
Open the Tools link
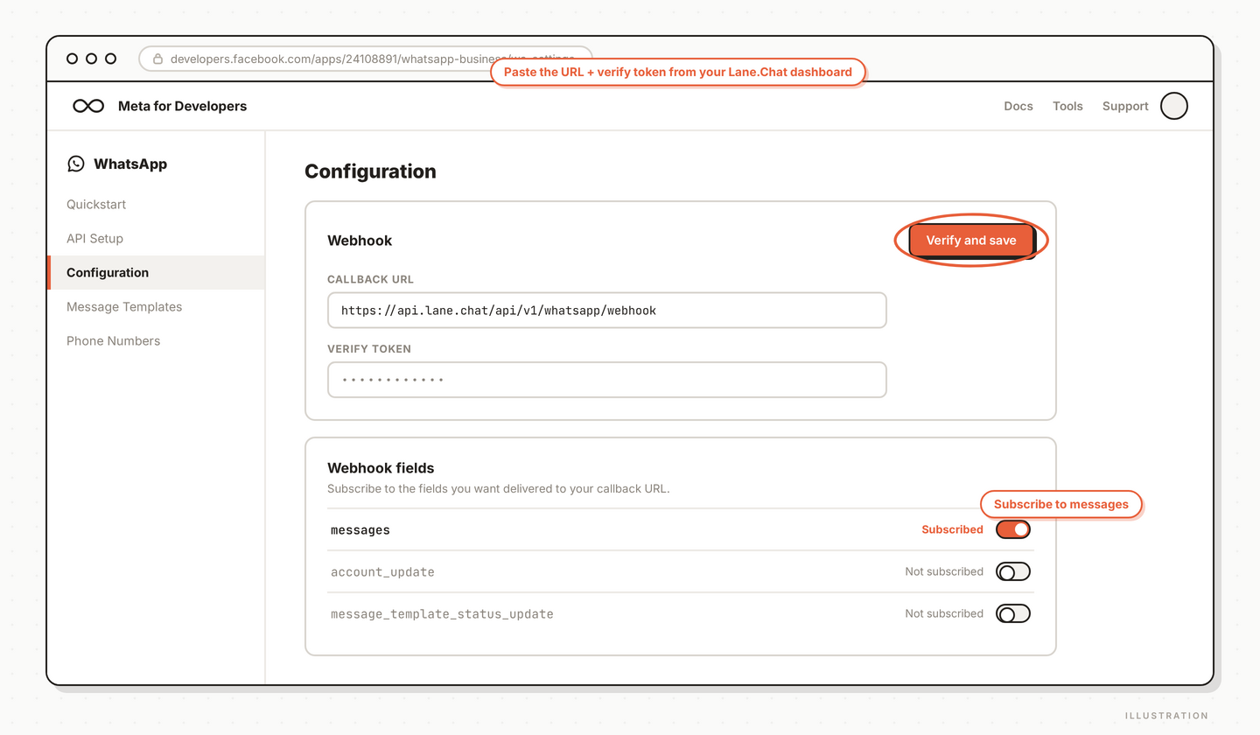click(1067, 106)
